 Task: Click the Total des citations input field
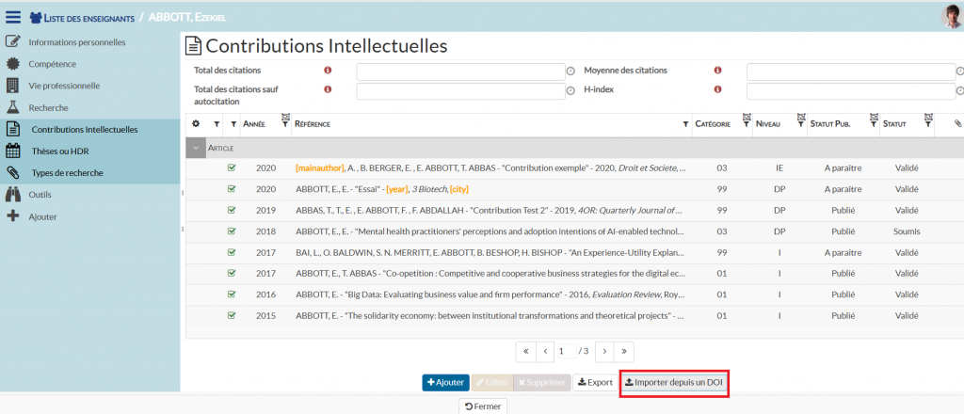click(459, 72)
